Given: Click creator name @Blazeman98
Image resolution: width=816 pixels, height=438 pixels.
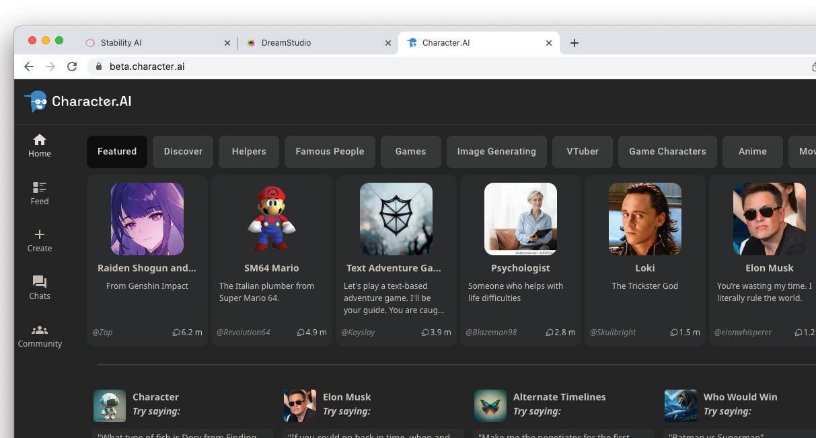Looking at the screenshot, I should tap(491, 333).
